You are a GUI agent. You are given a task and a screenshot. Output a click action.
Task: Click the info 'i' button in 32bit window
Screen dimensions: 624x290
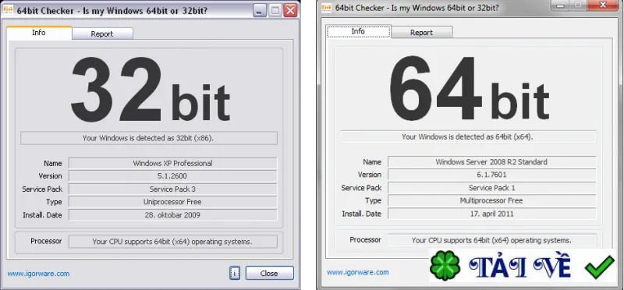[x=235, y=274]
